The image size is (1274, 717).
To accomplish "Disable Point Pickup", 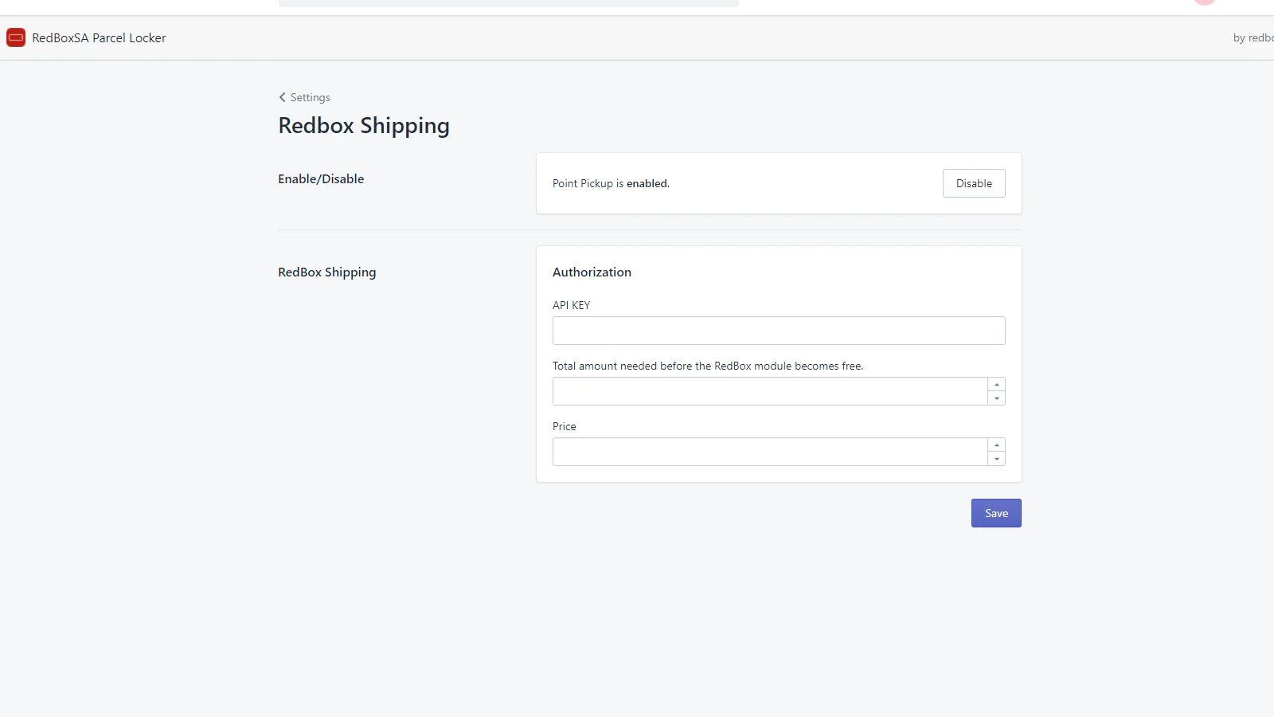I will [974, 183].
